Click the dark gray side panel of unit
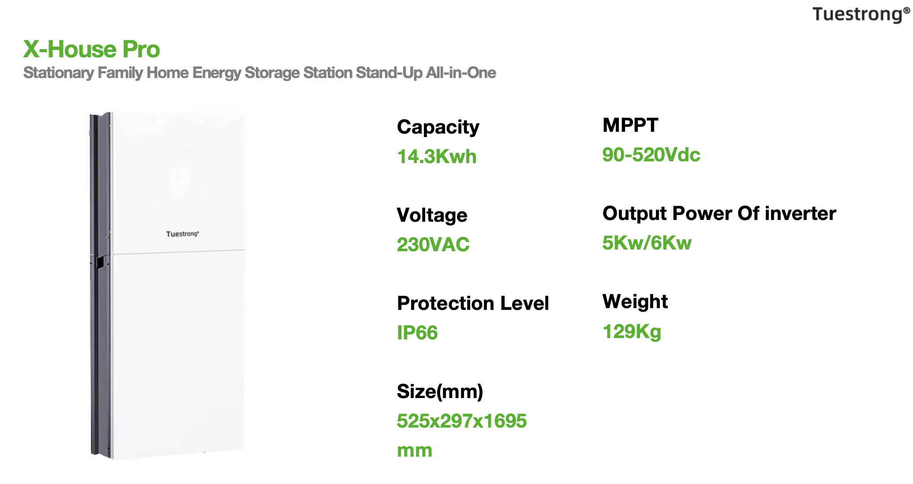The image size is (913, 484). point(101,285)
